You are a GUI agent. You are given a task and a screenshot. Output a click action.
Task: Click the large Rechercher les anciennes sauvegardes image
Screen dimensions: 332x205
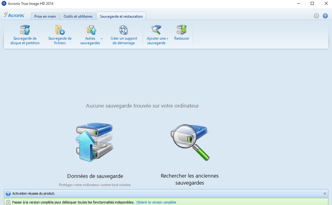[190, 142]
